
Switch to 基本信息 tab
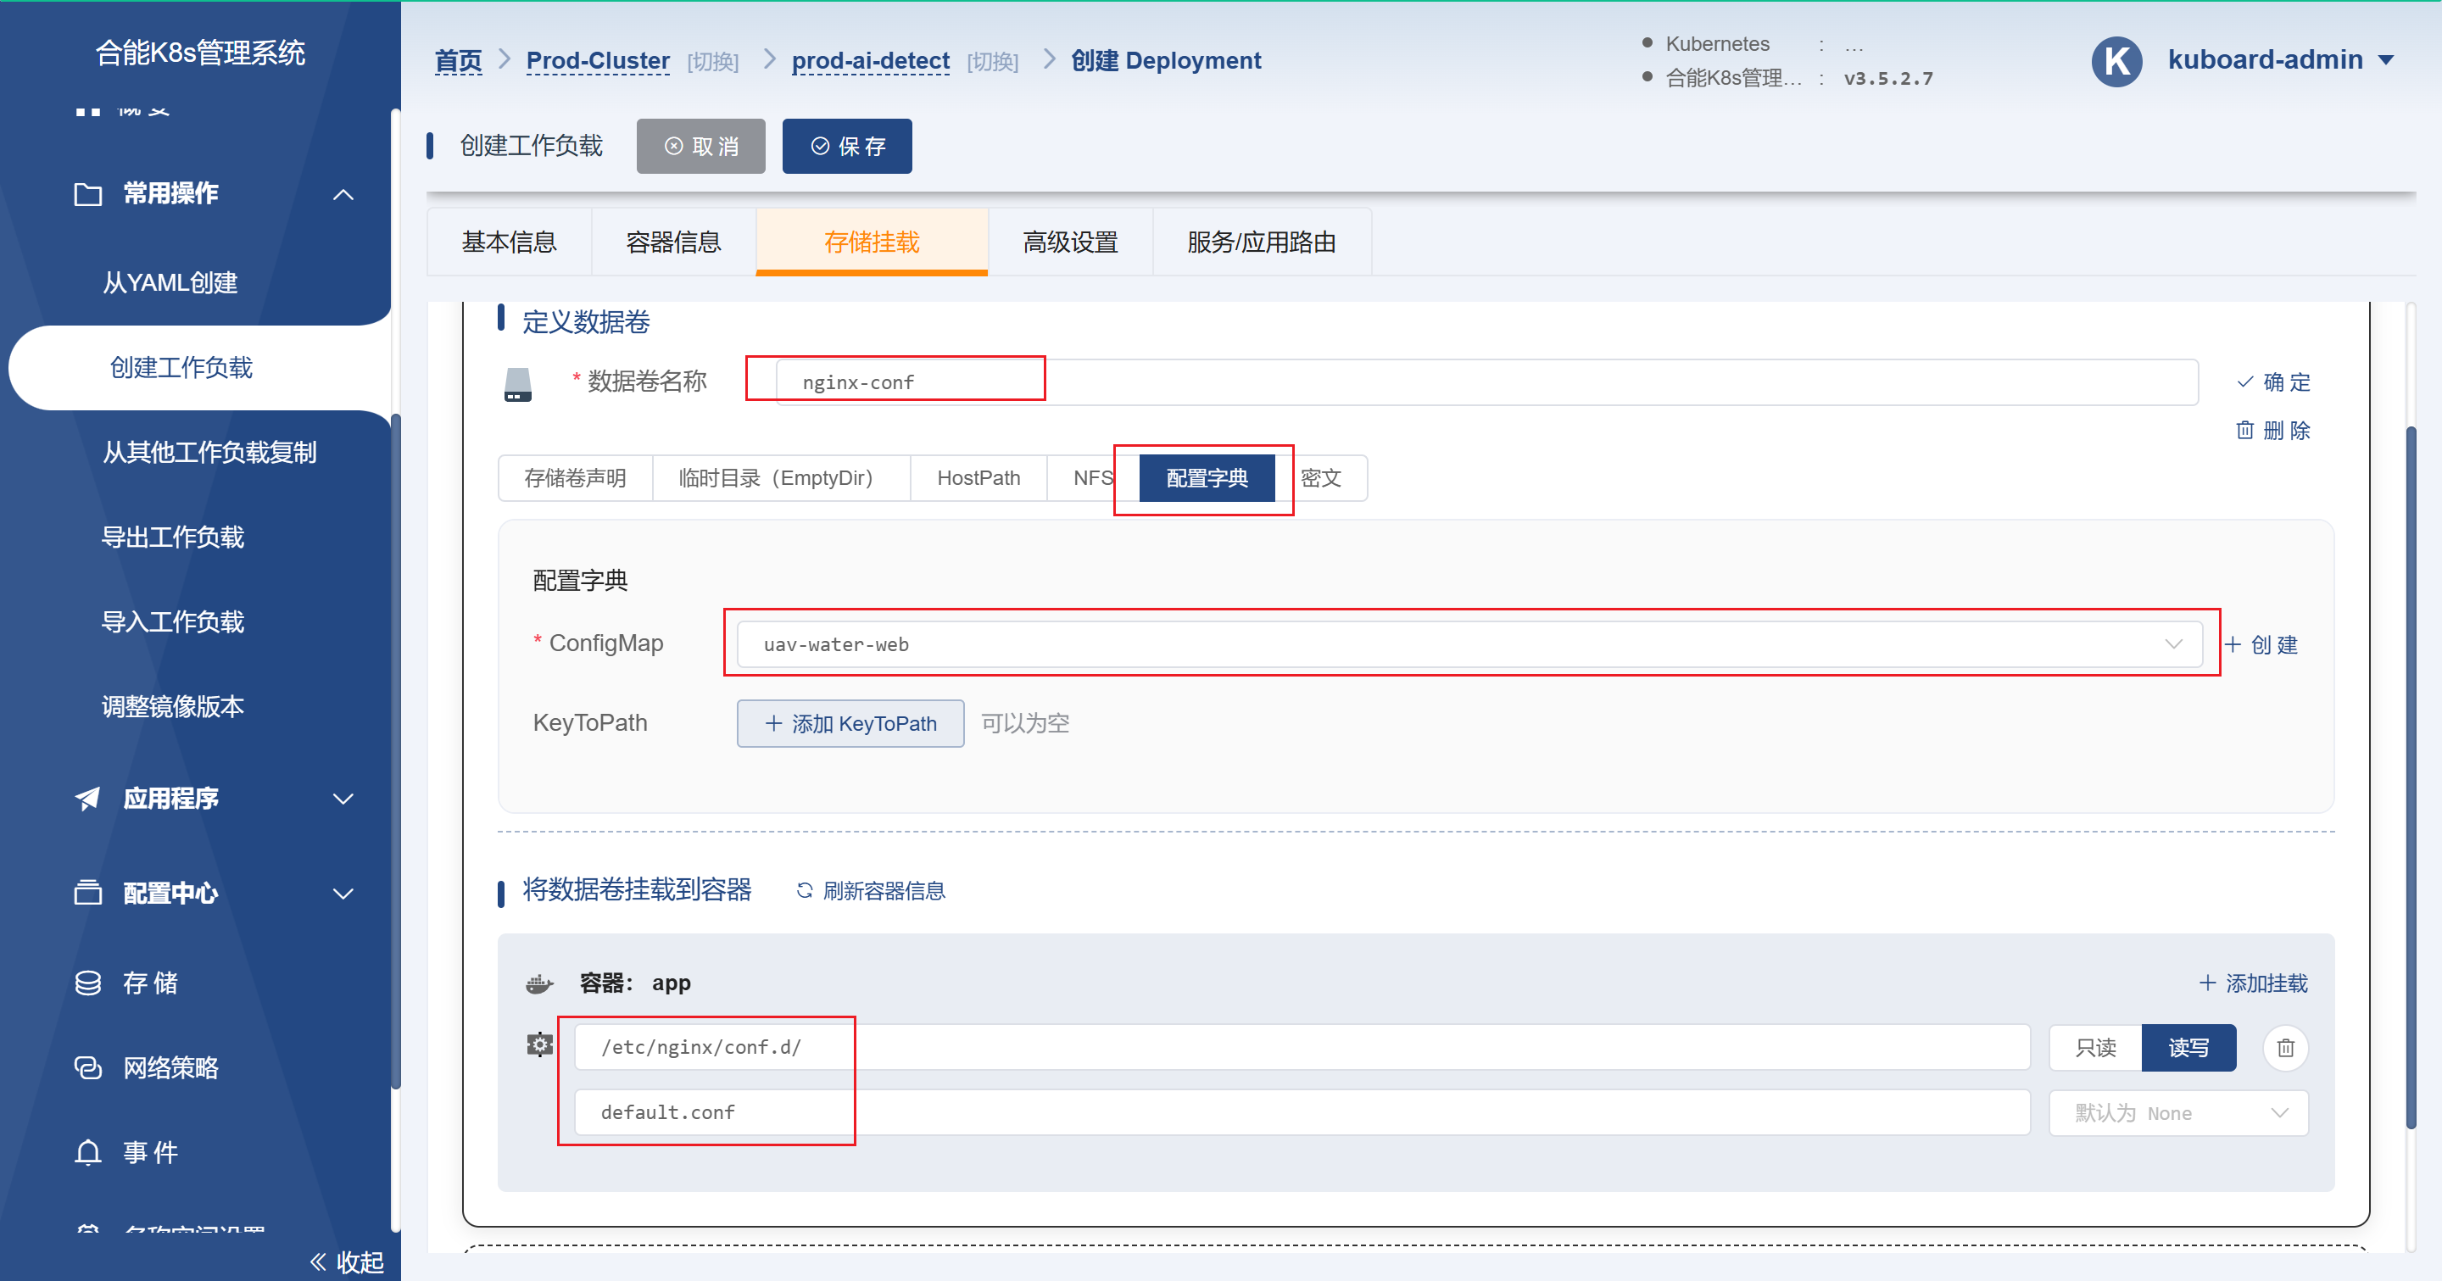click(509, 242)
